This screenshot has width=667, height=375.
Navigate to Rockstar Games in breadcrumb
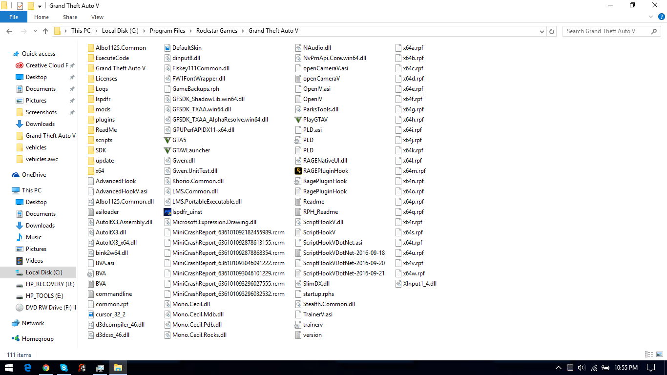[217, 31]
